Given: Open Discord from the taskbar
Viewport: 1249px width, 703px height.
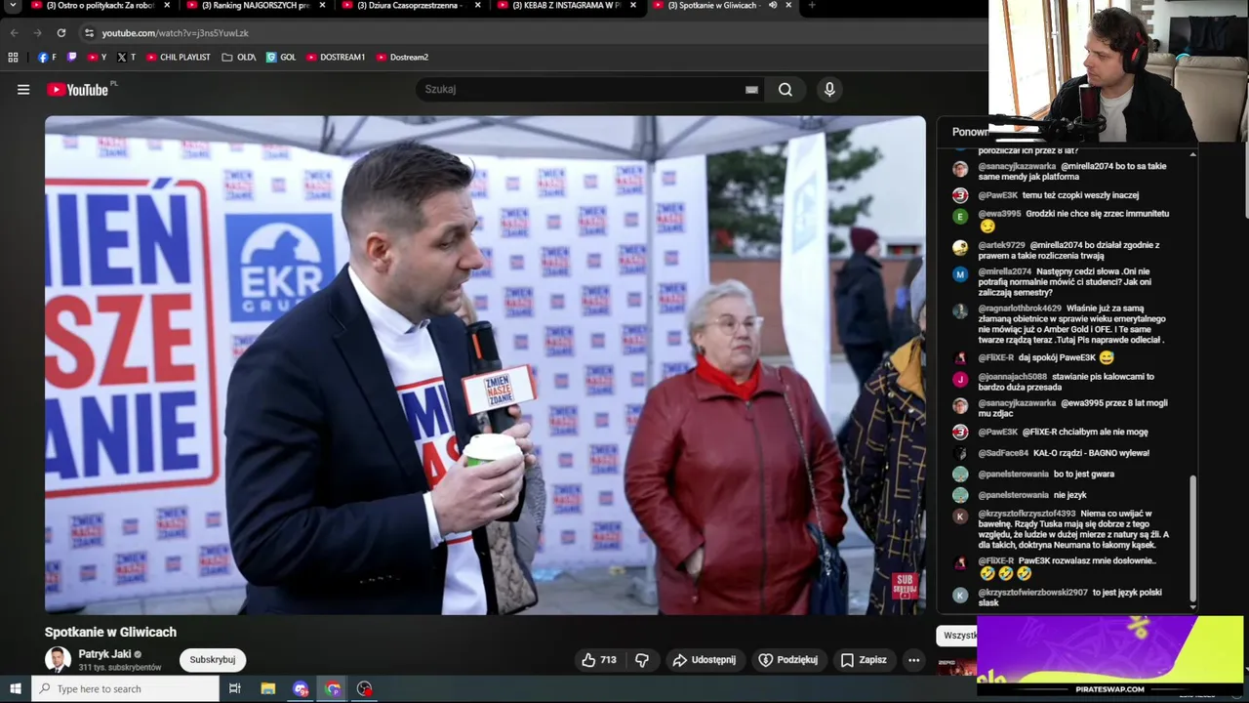Looking at the screenshot, I should click(x=301, y=689).
